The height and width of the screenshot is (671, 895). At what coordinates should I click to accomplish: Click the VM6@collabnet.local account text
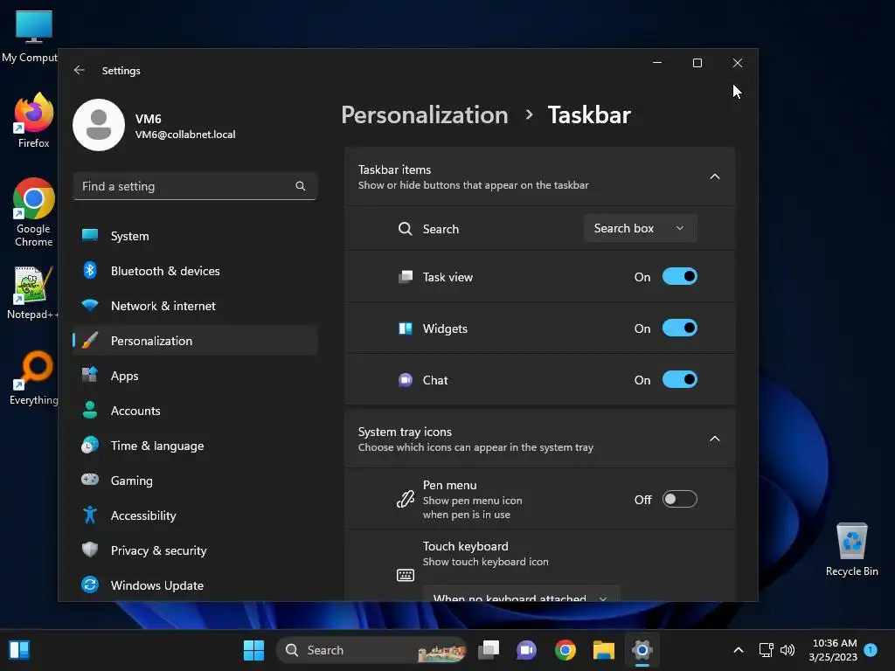(x=185, y=135)
